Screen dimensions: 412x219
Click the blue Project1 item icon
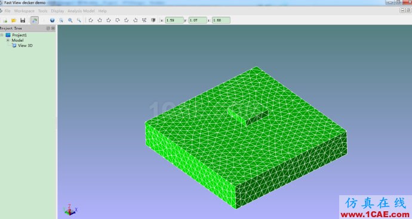coord(8,35)
